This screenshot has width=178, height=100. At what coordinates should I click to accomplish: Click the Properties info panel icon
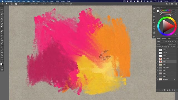[x=154, y=12]
